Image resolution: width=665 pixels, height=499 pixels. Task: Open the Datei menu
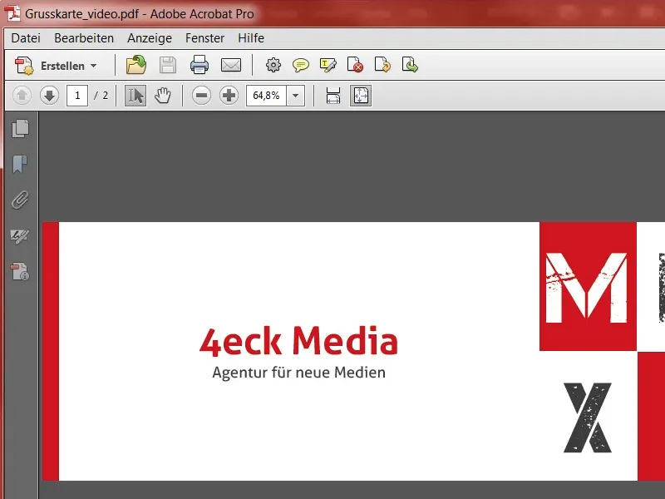click(x=26, y=38)
